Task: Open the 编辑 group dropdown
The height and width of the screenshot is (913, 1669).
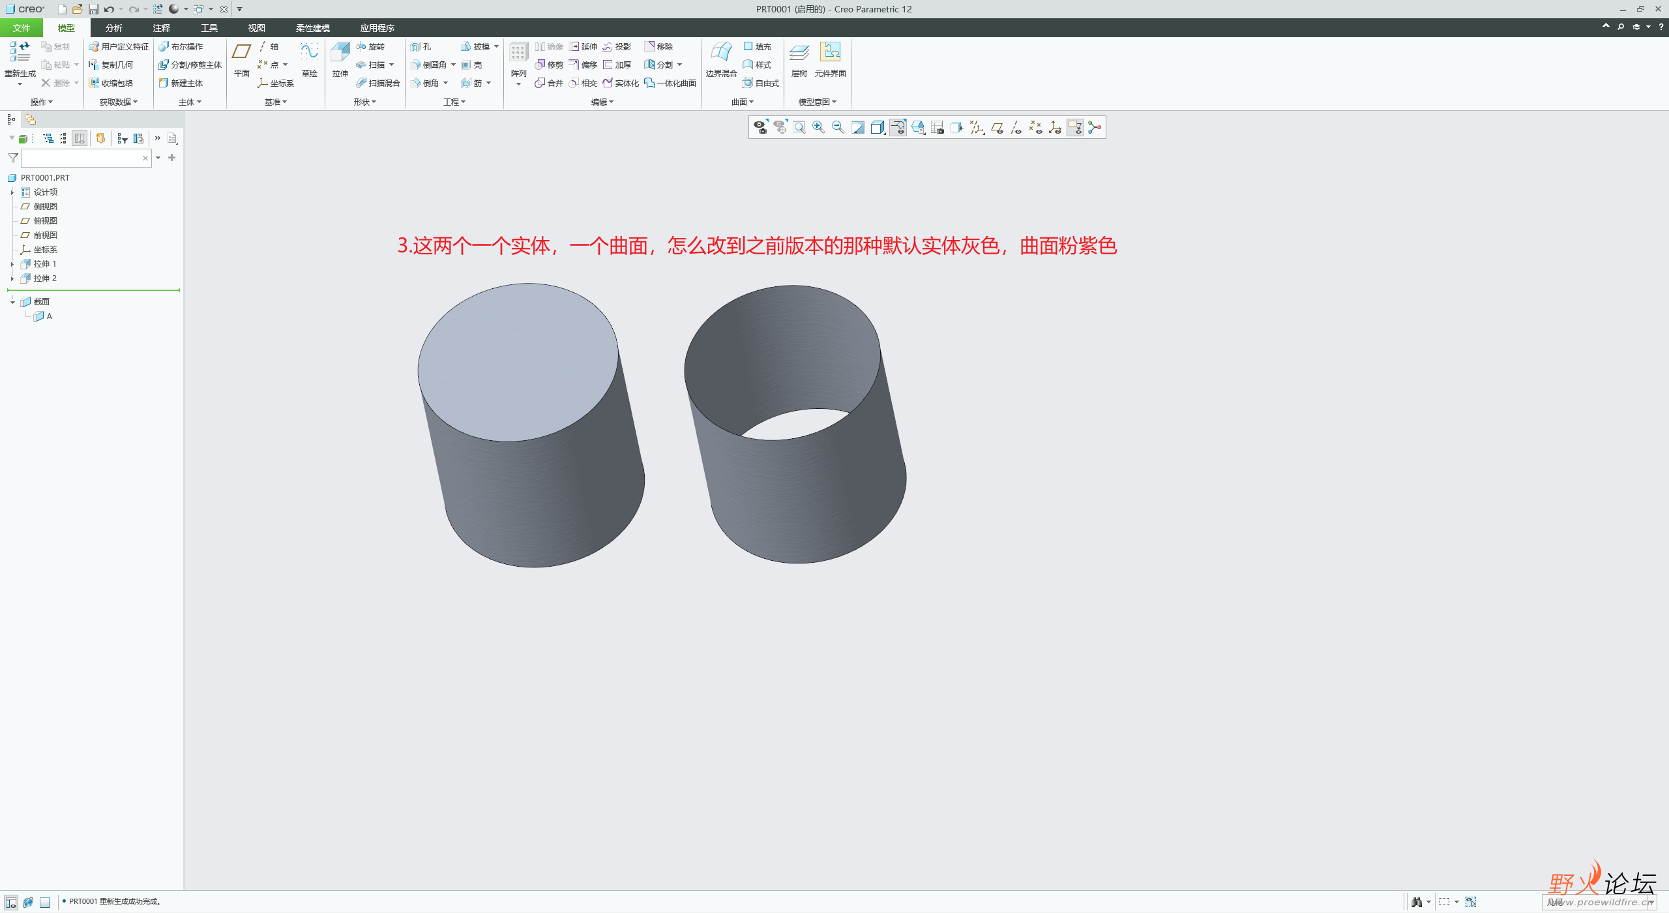Action: [x=602, y=102]
